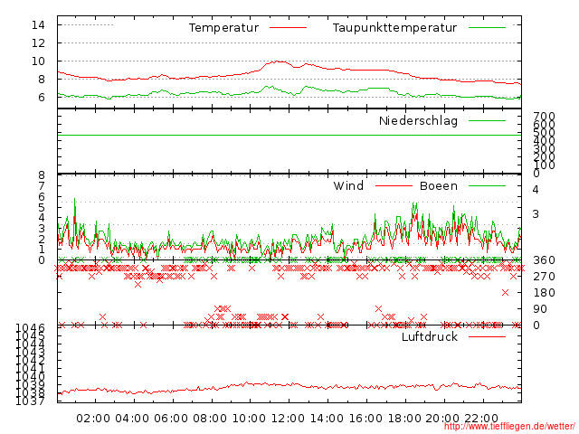Click the green Boeen legend line sample

click(x=487, y=185)
